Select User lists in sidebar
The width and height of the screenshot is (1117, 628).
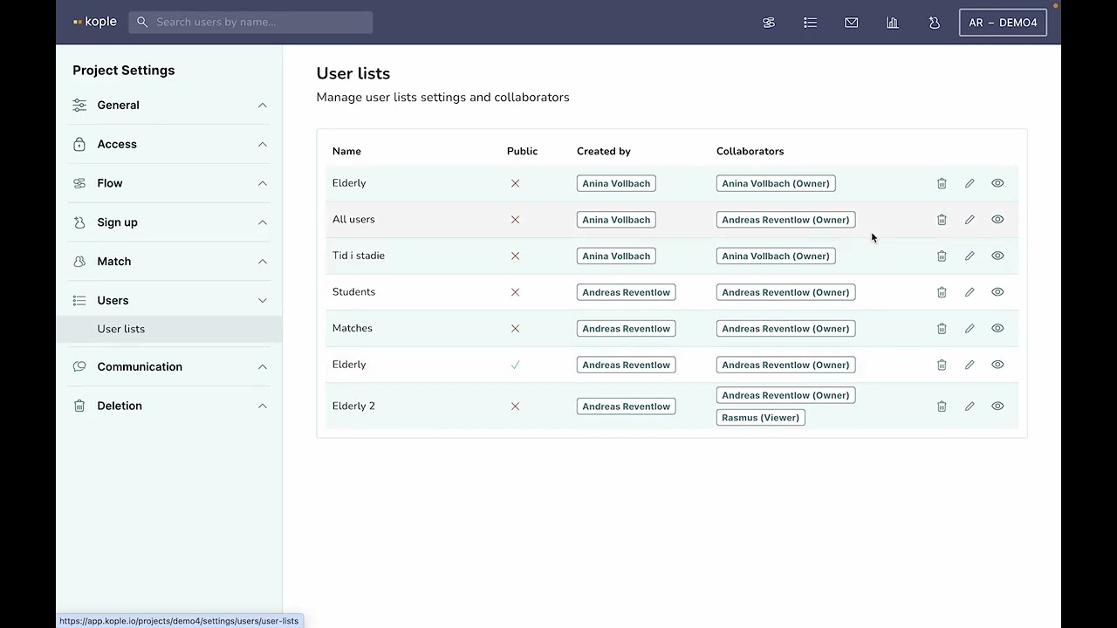[x=121, y=329]
